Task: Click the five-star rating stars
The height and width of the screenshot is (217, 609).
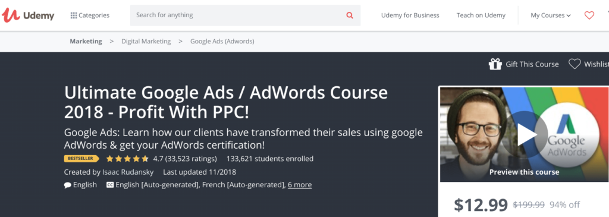Action: point(127,159)
